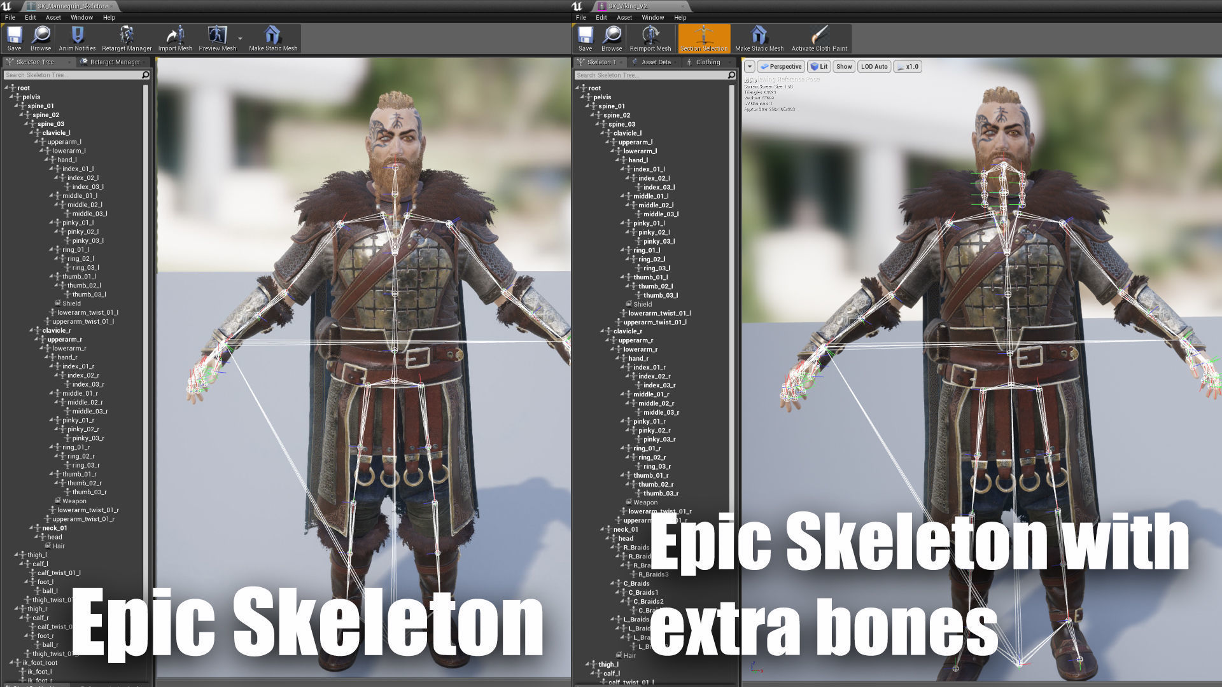Click the LOD Auto button
This screenshot has height=687, width=1222.
point(874,66)
